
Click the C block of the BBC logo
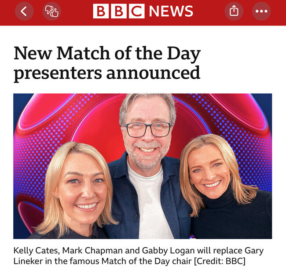(x=136, y=11)
